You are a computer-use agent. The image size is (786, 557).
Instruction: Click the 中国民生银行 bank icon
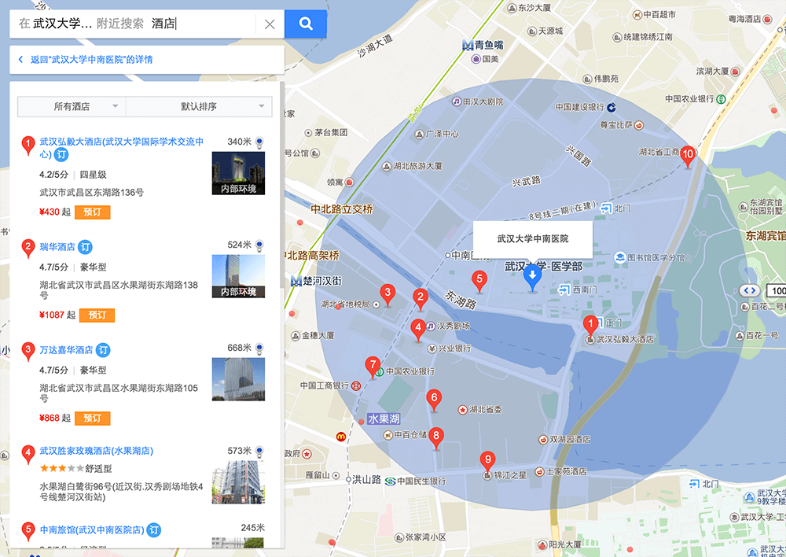pos(391,481)
